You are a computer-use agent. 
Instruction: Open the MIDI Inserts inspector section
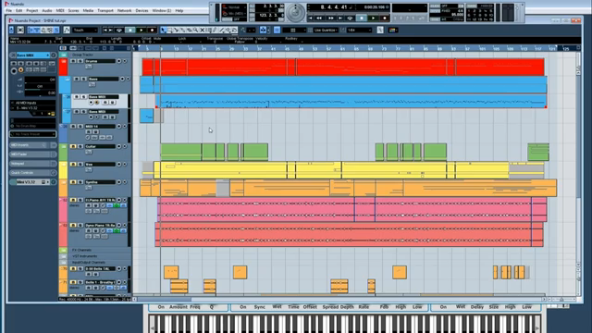click(32, 145)
